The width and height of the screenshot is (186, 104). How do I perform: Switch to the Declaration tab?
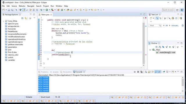66,72
